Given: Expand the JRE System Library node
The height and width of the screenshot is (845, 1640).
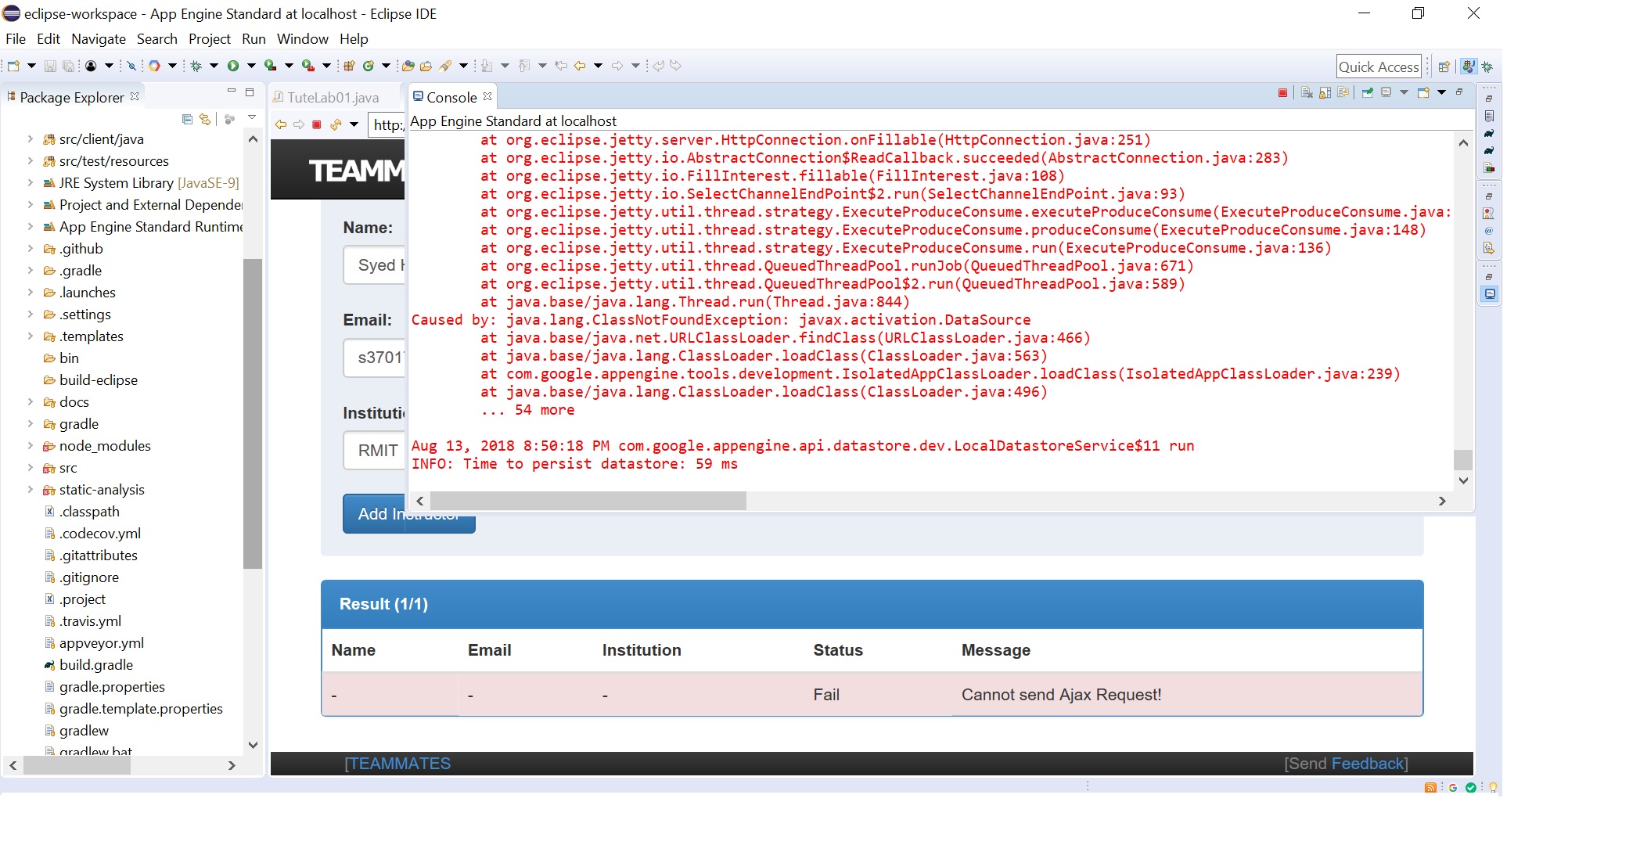Looking at the screenshot, I should click(x=30, y=183).
